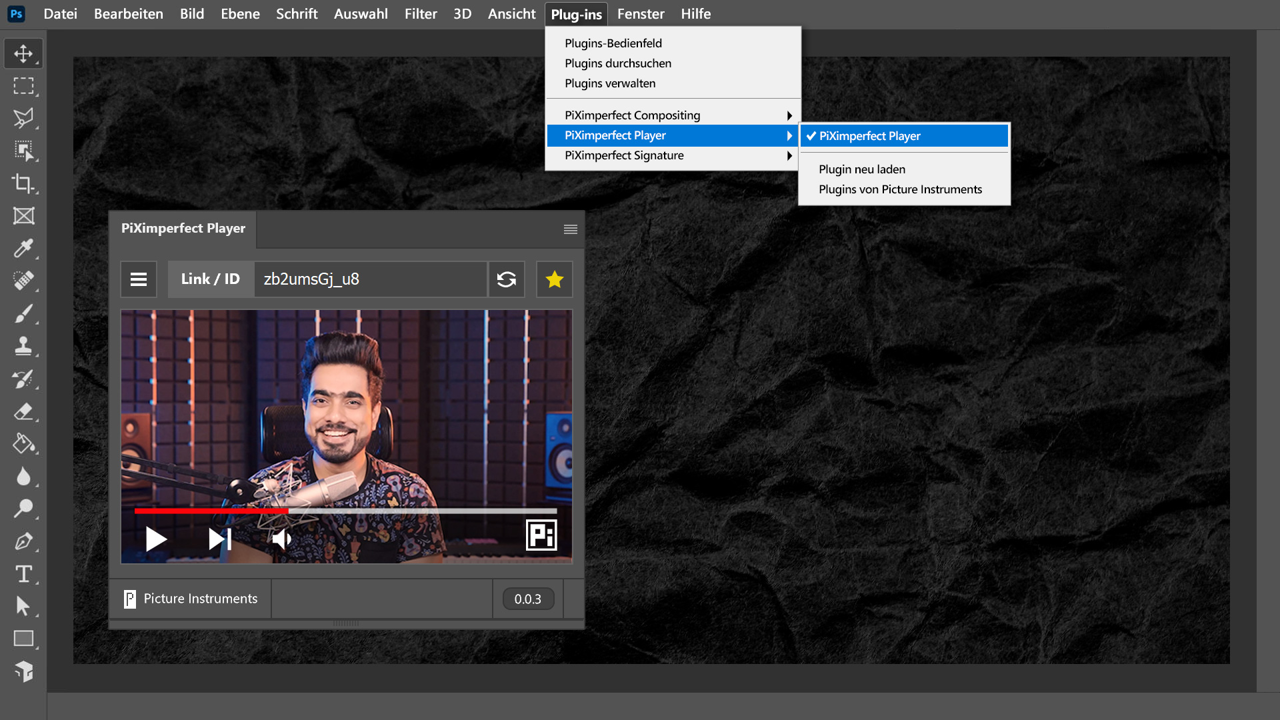The height and width of the screenshot is (720, 1280).
Task: Select the Eraser tool
Action: 23,411
